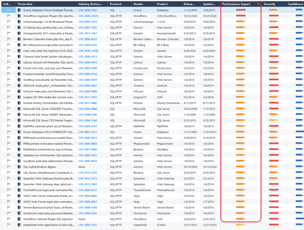Screen dimensions: 304x230
Task: Select Microsoft SQL Server INSERT Statement protection
Action: pyautogui.click(x=48, y=115)
